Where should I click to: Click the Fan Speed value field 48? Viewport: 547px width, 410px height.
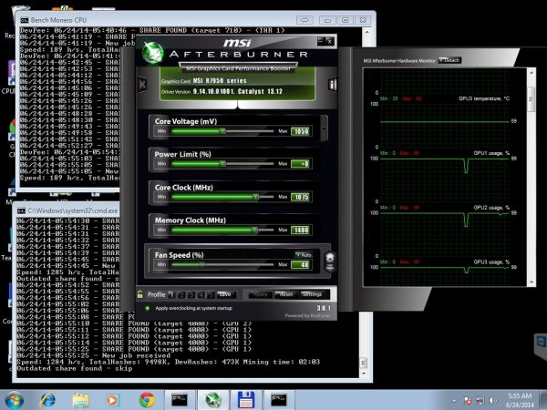(302, 264)
